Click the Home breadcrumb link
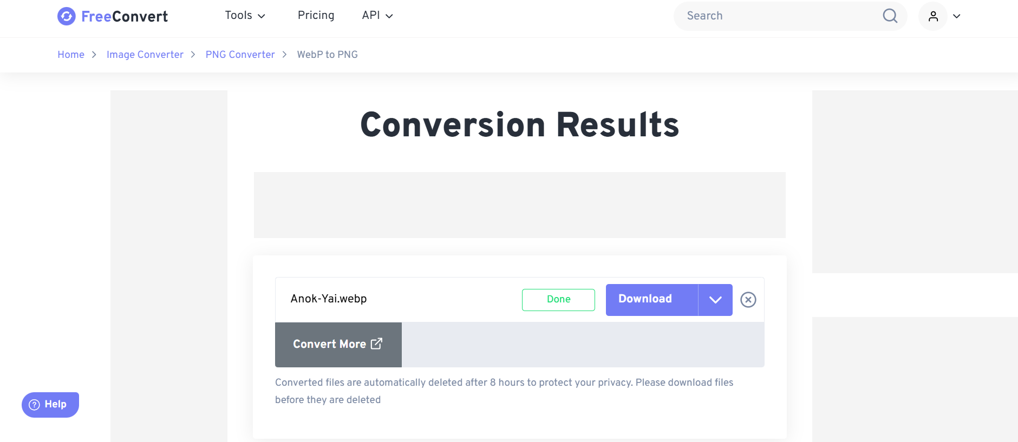The width and height of the screenshot is (1018, 442). click(71, 55)
